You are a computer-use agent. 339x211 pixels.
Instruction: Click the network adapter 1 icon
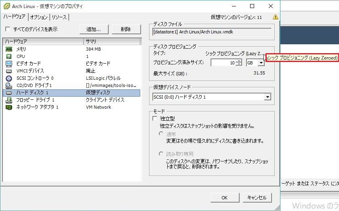tap(9, 107)
